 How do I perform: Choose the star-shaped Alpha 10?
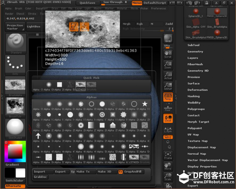pyautogui.click(x=145, y=105)
